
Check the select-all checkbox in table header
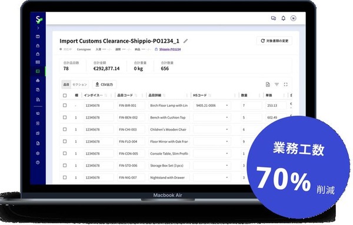[65, 95]
